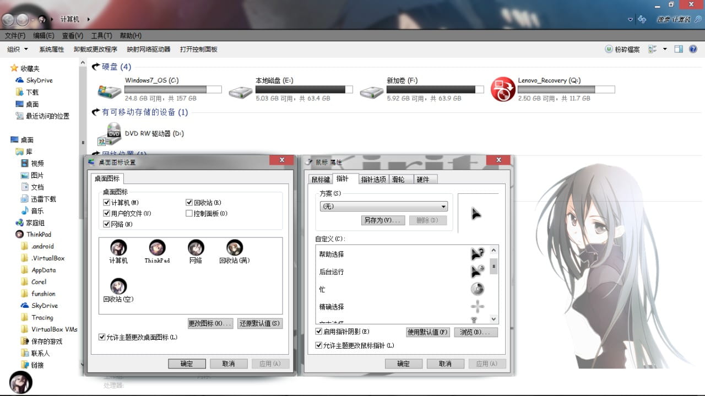Open the 工具 menu

tap(101, 35)
